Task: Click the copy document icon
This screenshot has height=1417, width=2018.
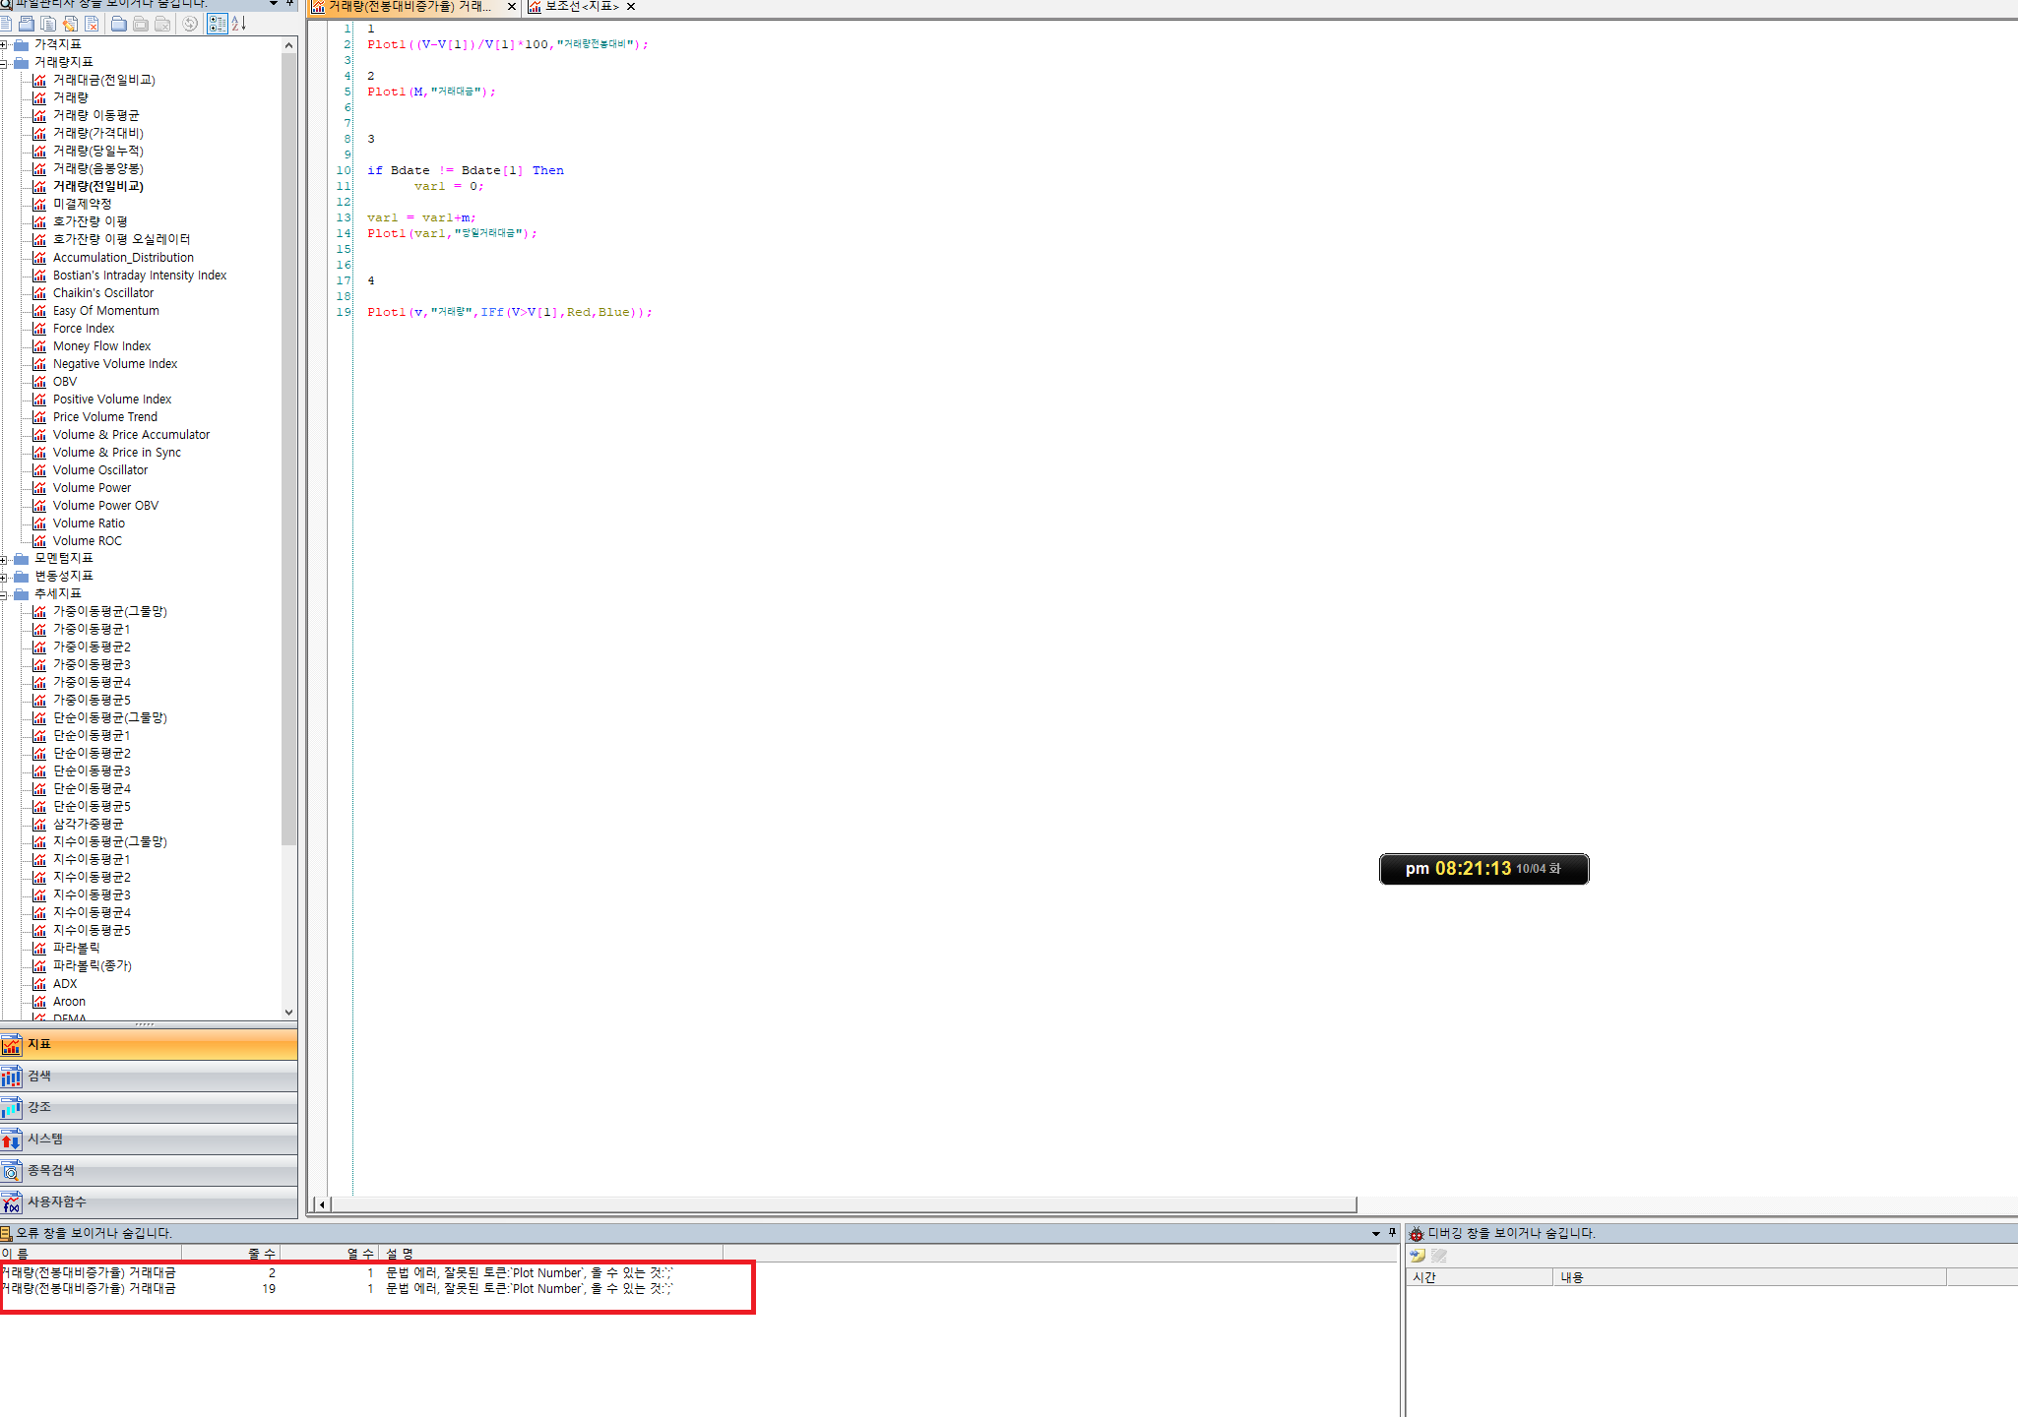Action: pos(48,24)
